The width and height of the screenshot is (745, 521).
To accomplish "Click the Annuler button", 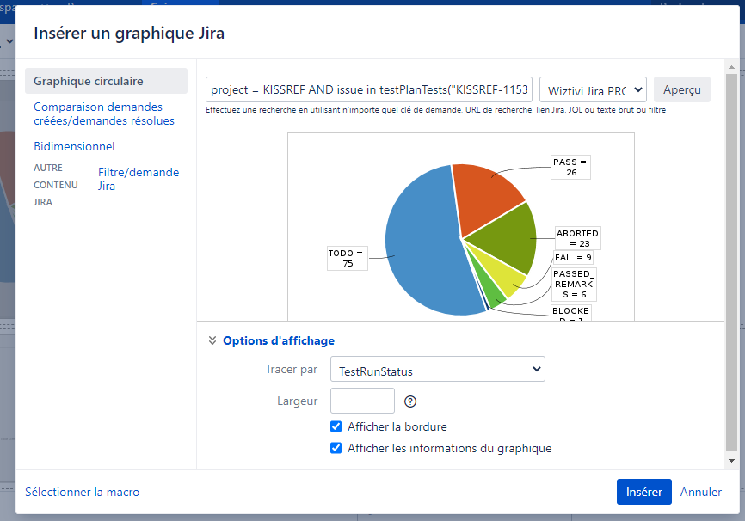I will tap(700, 492).
